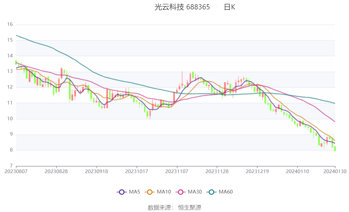Hide the MA60 series via its label
This screenshot has height=212, width=349.
tap(226, 192)
